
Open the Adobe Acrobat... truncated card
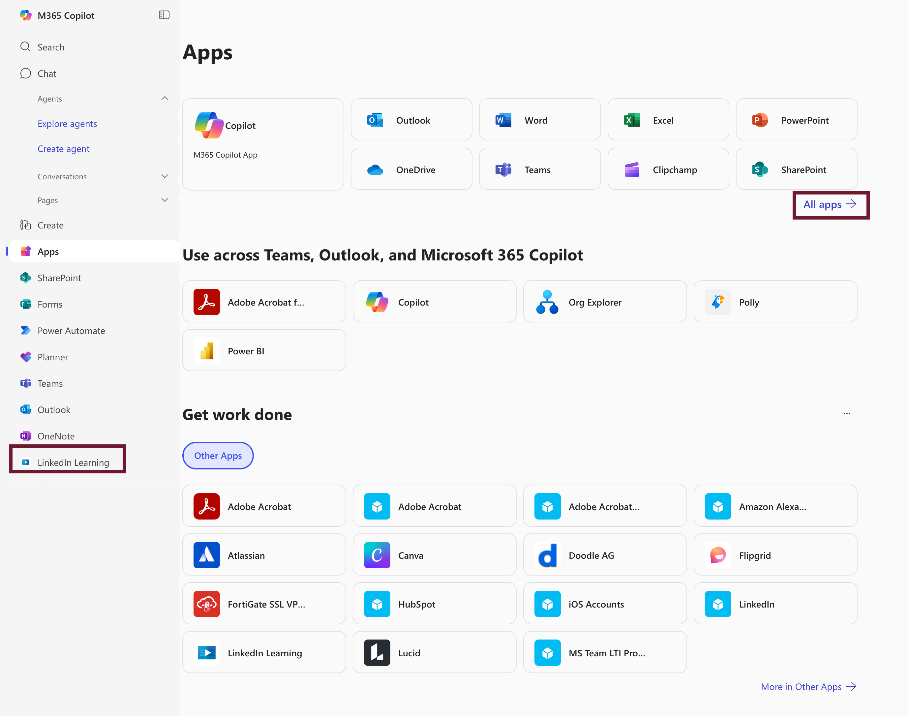(605, 506)
